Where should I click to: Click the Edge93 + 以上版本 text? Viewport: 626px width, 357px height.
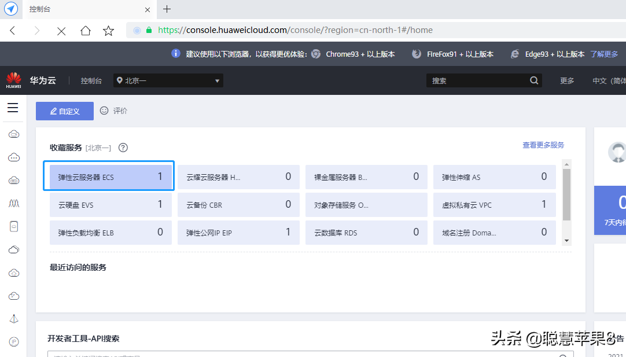(x=555, y=54)
